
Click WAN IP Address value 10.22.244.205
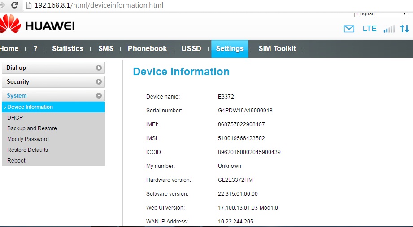pos(235,222)
